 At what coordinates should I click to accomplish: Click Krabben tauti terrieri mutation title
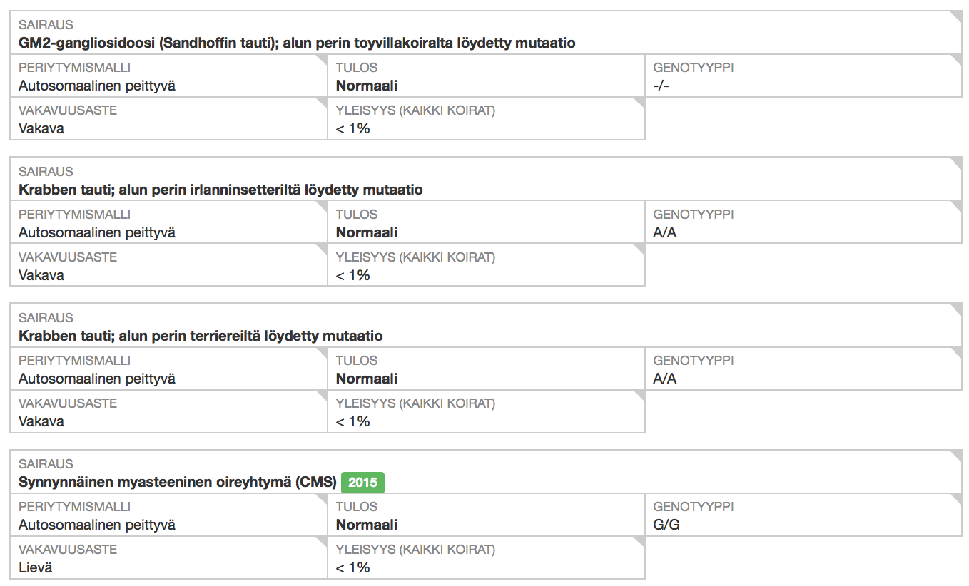(201, 336)
